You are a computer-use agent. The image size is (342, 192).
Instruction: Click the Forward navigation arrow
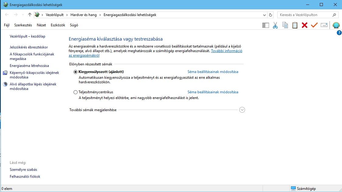[x=16, y=15]
